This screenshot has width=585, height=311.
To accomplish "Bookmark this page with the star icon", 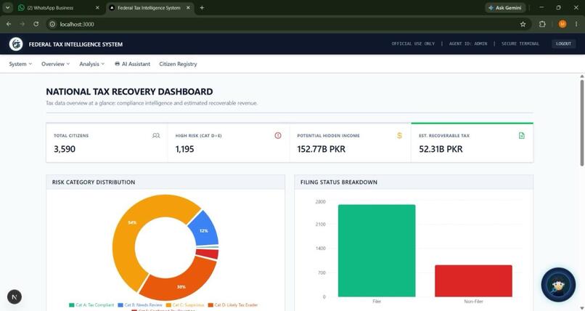I will pos(523,24).
